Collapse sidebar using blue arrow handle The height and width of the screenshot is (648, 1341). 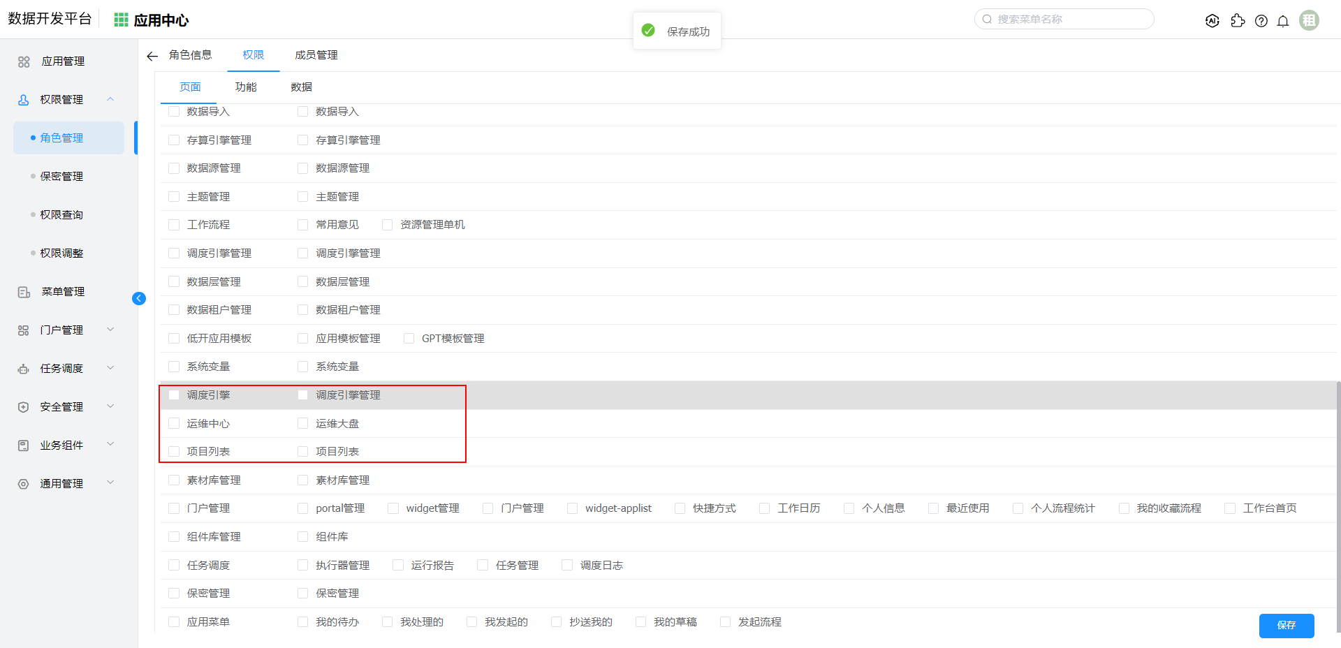point(139,299)
